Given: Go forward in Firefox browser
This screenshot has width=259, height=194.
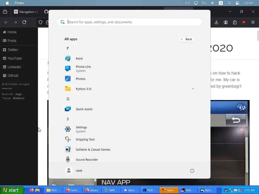Looking at the screenshot, I should (x=15, y=22).
